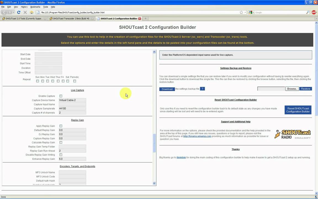
Task: Click the Default Replay Gain field
Action: click(72, 130)
